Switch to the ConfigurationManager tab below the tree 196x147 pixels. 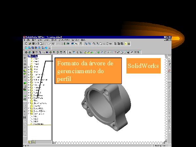[x=33, y=142]
